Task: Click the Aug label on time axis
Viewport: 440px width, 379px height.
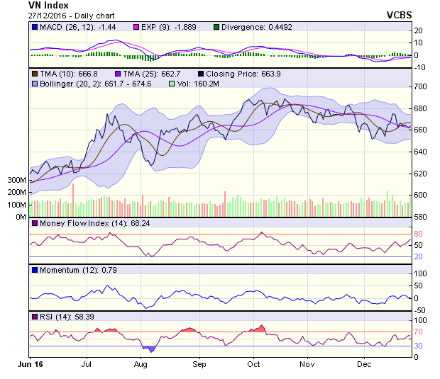Action: 141,363
